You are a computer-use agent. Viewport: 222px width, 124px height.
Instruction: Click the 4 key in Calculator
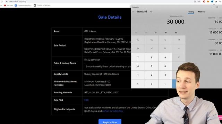138,66
